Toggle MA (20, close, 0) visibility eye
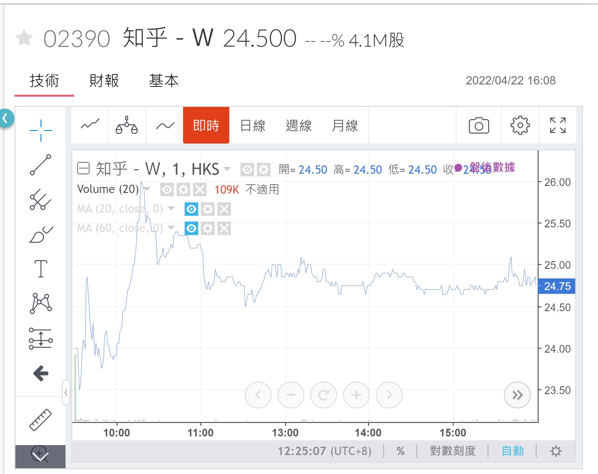The width and height of the screenshot is (598, 474). click(x=191, y=209)
